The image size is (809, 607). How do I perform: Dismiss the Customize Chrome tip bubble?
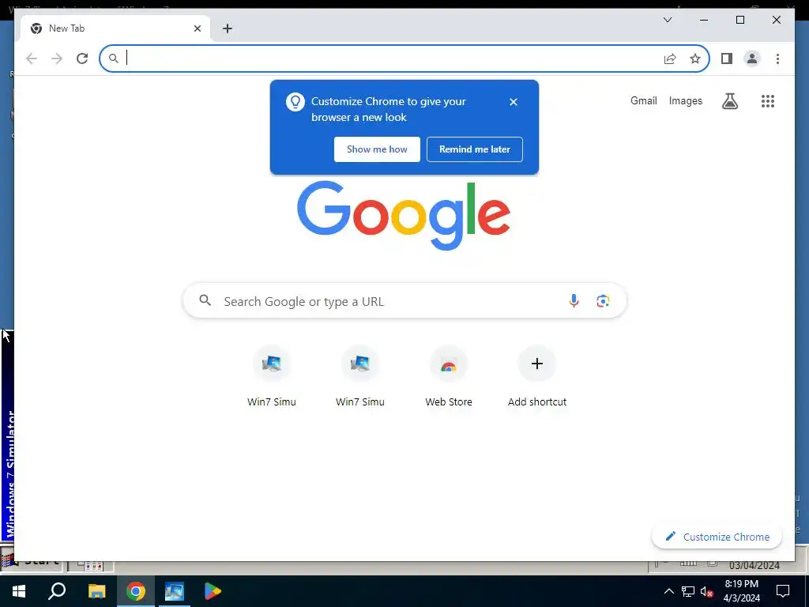pos(514,102)
